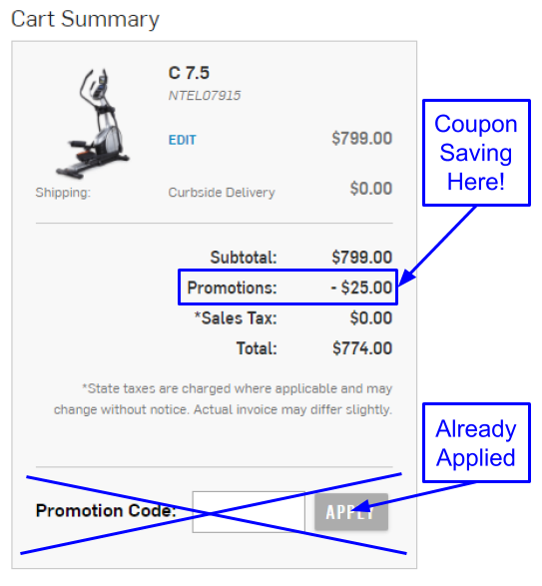Click the Promotions -$25.00 row
This screenshot has width=542, height=586.
click(287, 288)
